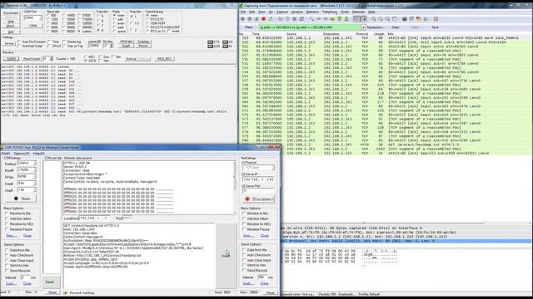This screenshot has height=299, width=533.
Task: Click red Disconnect button in TCP232 NetSettings
Action: tap(259, 199)
